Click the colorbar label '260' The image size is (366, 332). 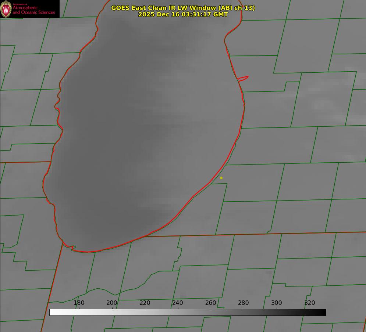tap(210, 303)
